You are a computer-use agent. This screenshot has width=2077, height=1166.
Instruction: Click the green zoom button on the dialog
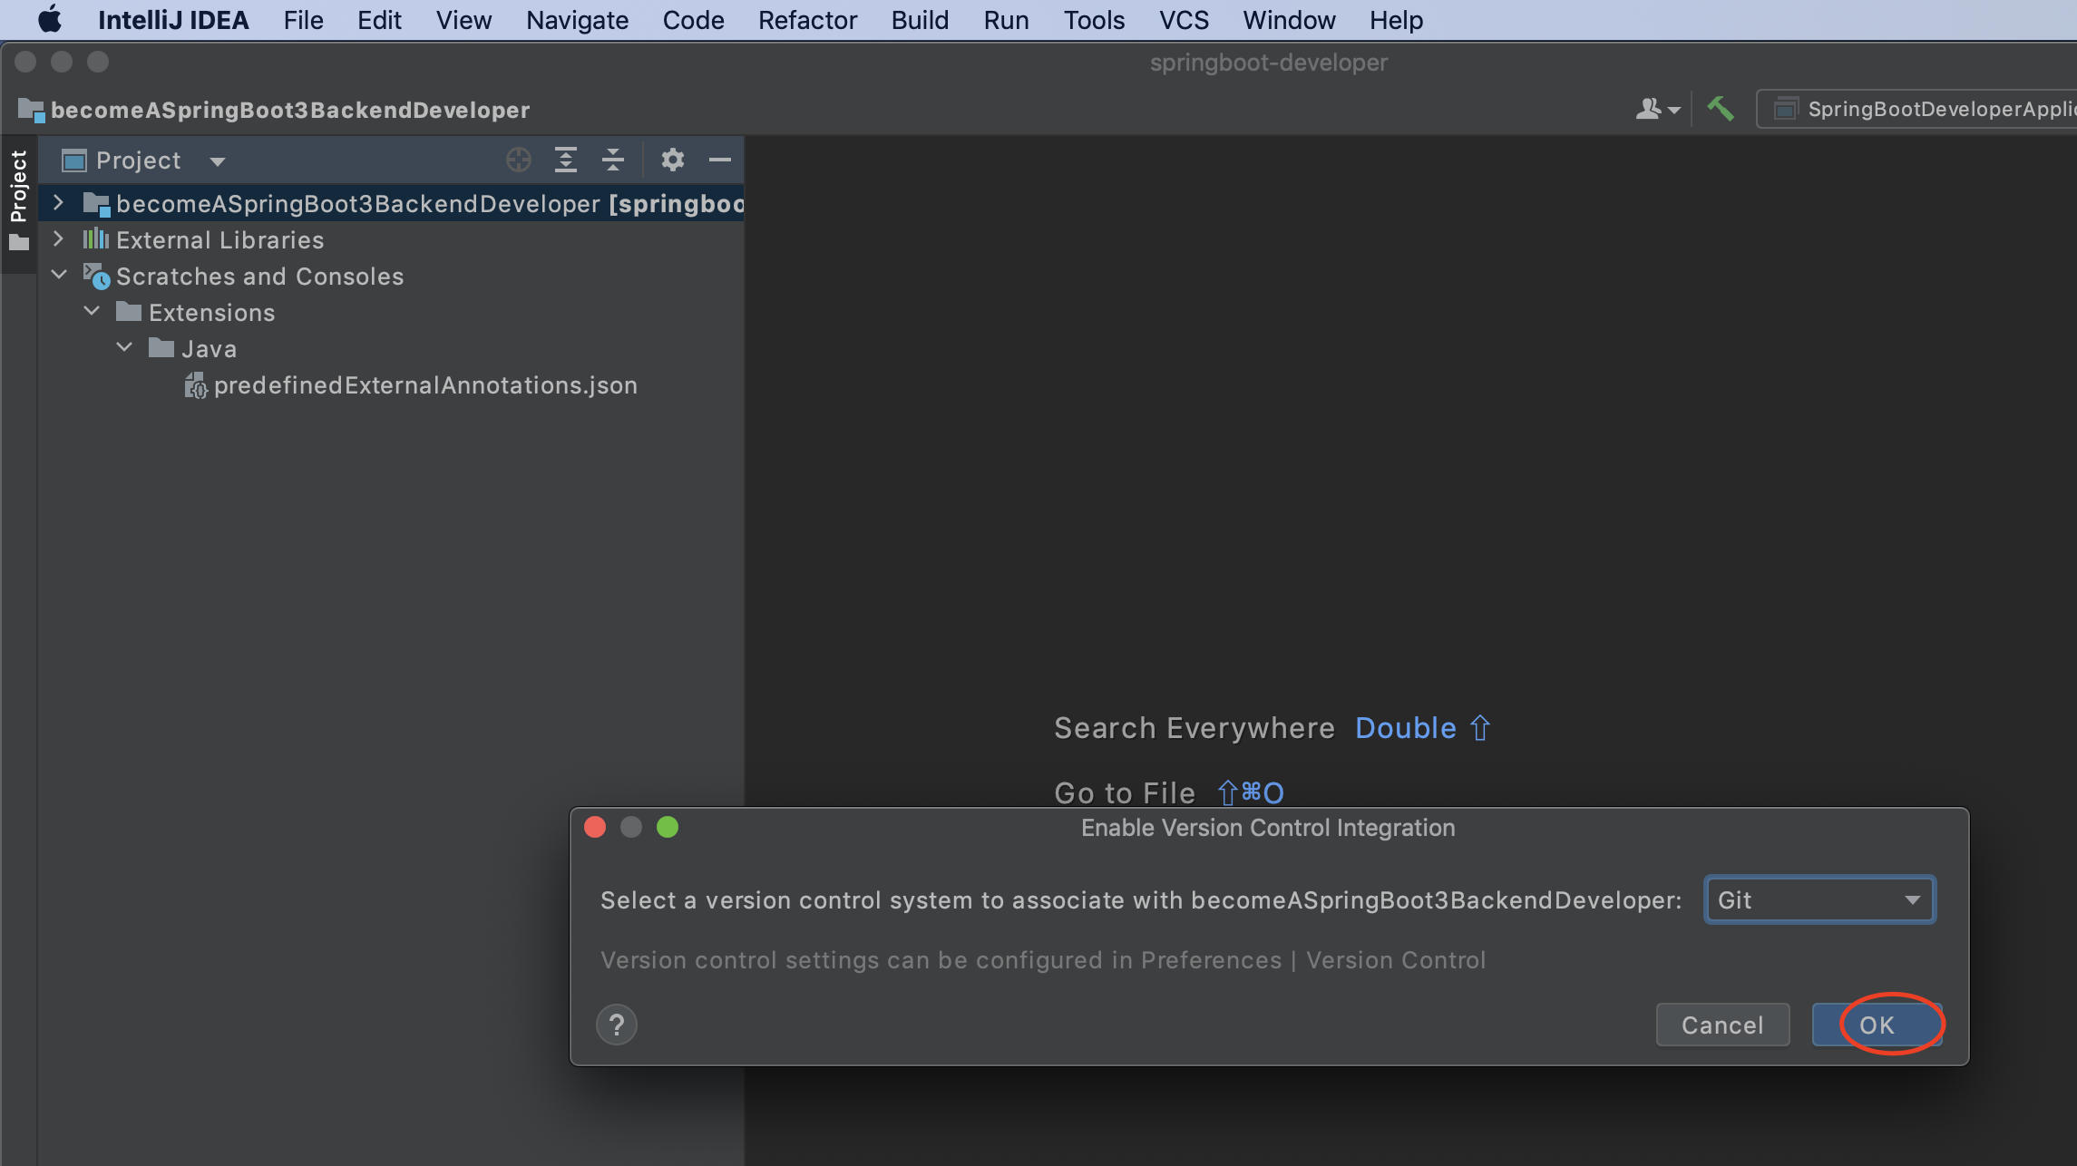(x=668, y=827)
